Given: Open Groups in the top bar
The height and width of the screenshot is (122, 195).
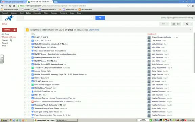Looking at the screenshot, I should (54, 13).
